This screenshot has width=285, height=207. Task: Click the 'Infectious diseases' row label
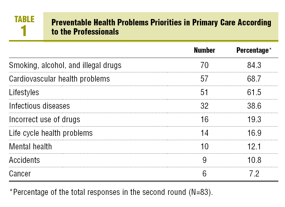pyautogui.click(x=40, y=106)
